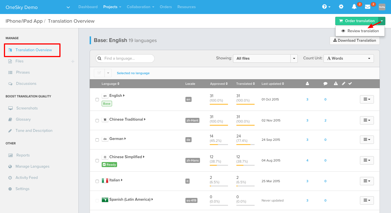Go to Orders in top navigation

tap(166, 7)
